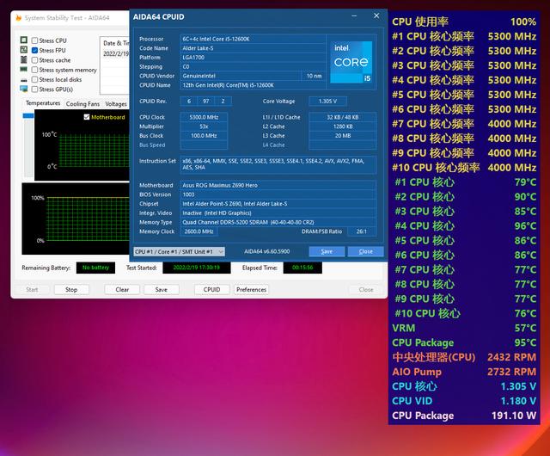550x456 pixels.
Task: Click the Close button in CPUID window
Action: point(365,251)
